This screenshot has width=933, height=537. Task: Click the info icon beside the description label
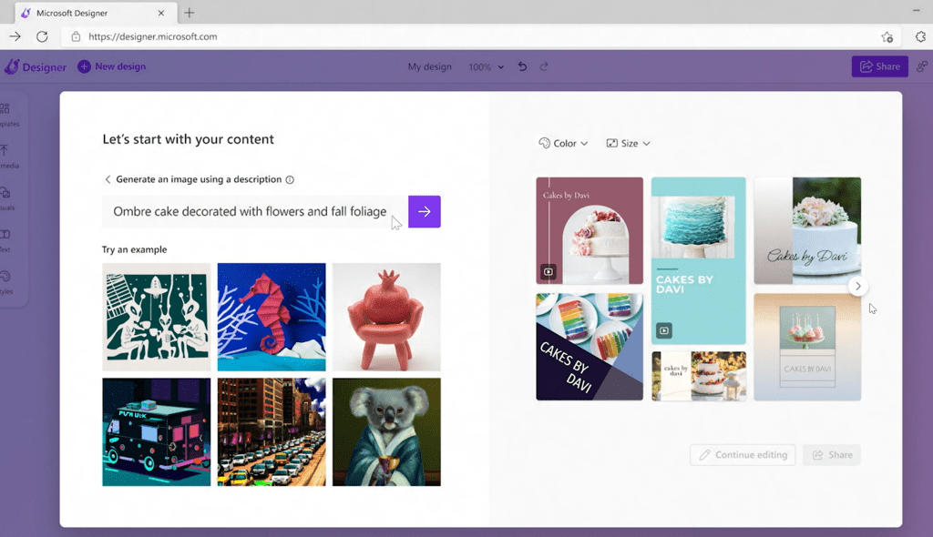290,180
